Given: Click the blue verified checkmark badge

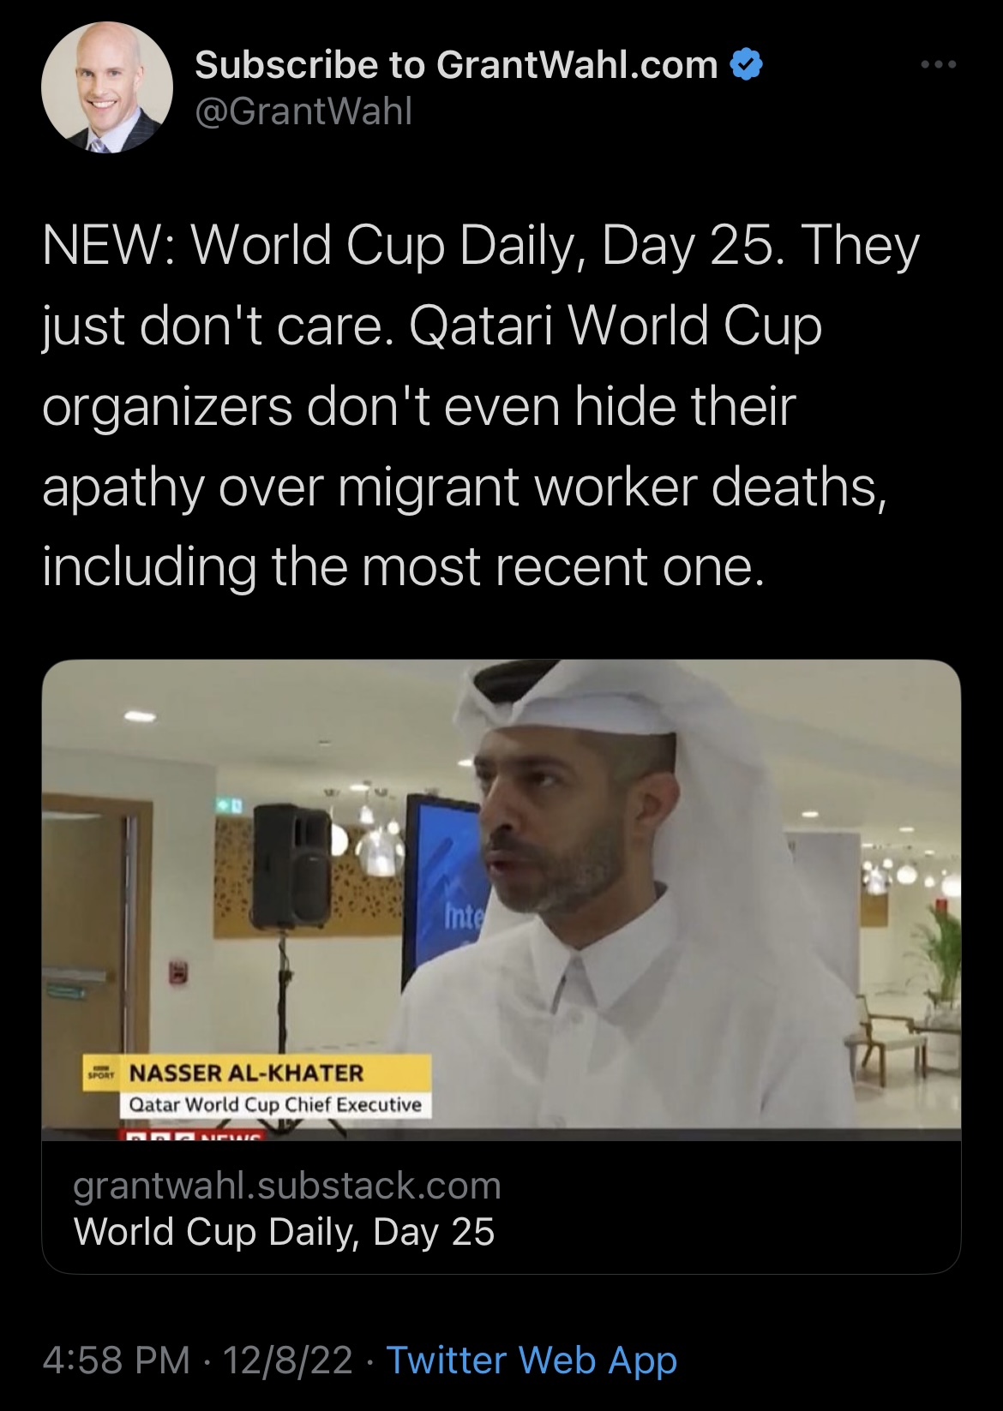Looking at the screenshot, I should [746, 65].
